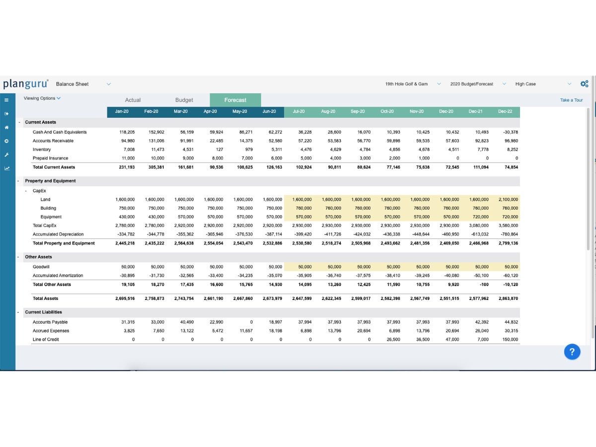596x447 pixels.
Task: Click the Land row label under CapEx
Action: point(45,200)
